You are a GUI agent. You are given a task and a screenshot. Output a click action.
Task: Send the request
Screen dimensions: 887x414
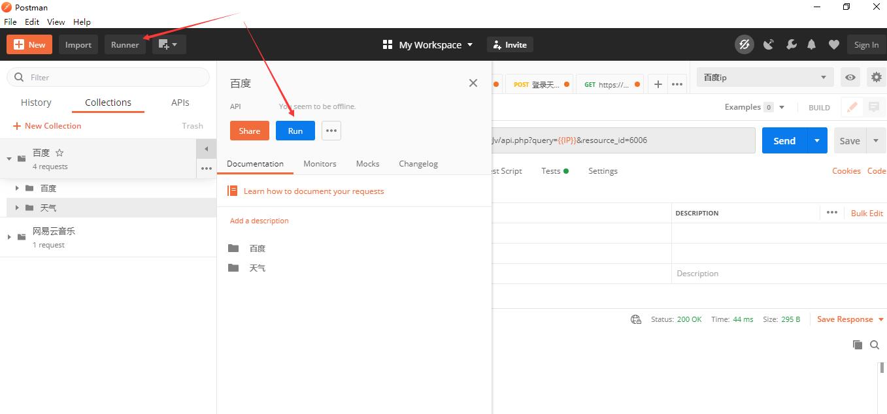click(x=784, y=140)
